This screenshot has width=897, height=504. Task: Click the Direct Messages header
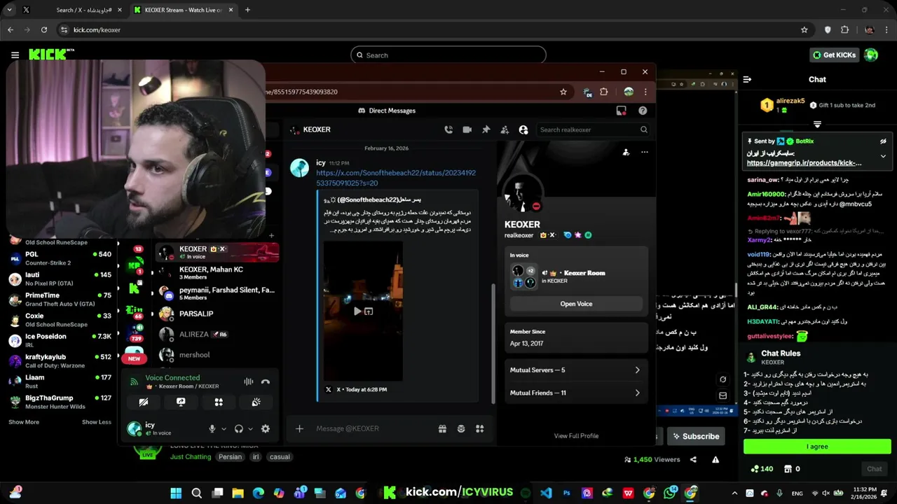387,111
